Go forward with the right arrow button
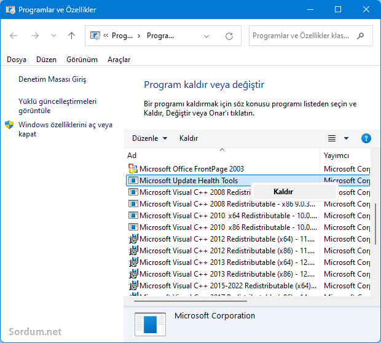381x343 pixels. [x=35, y=36]
